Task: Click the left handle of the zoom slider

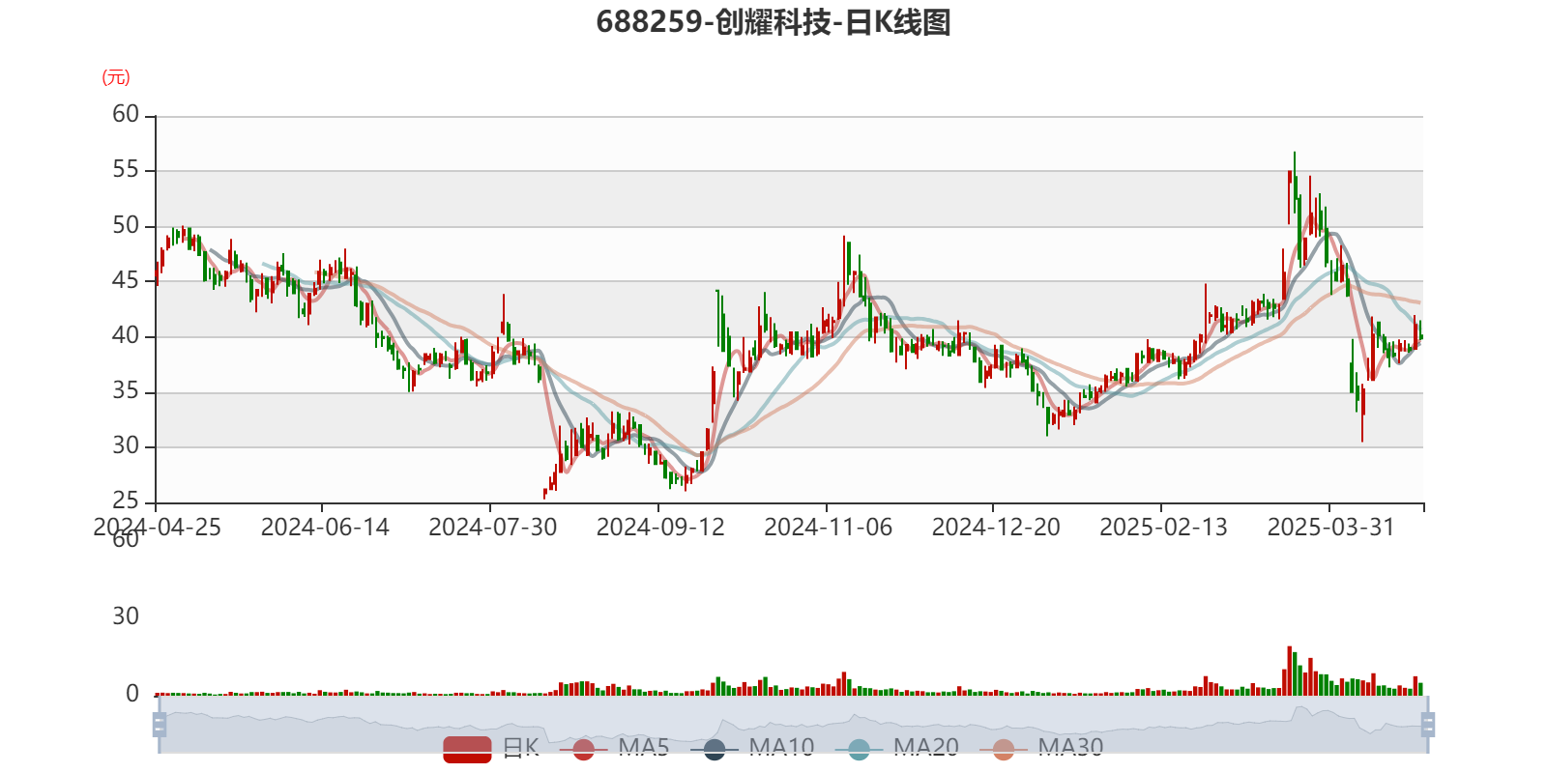Action: [160, 725]
